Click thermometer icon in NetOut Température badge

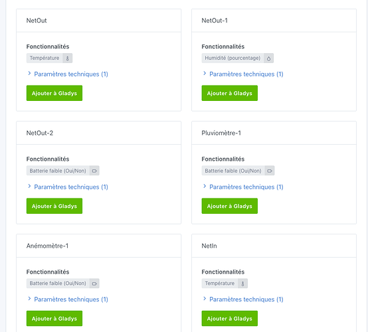point(67,58)
